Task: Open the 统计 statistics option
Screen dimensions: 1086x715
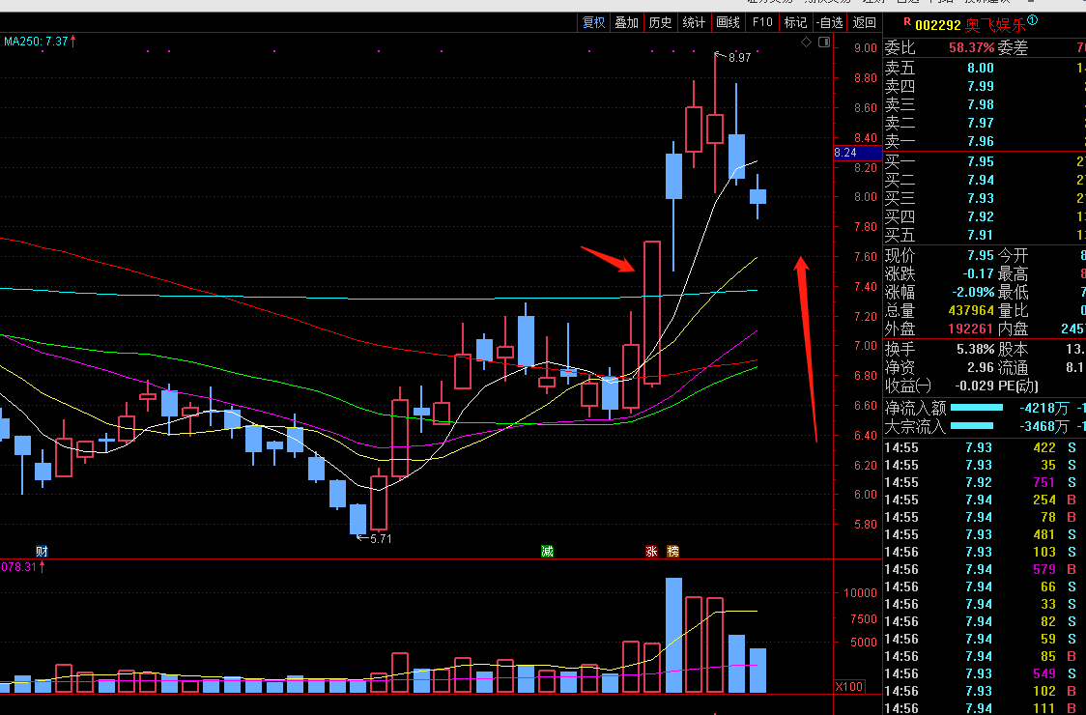Action: [694, 22]
